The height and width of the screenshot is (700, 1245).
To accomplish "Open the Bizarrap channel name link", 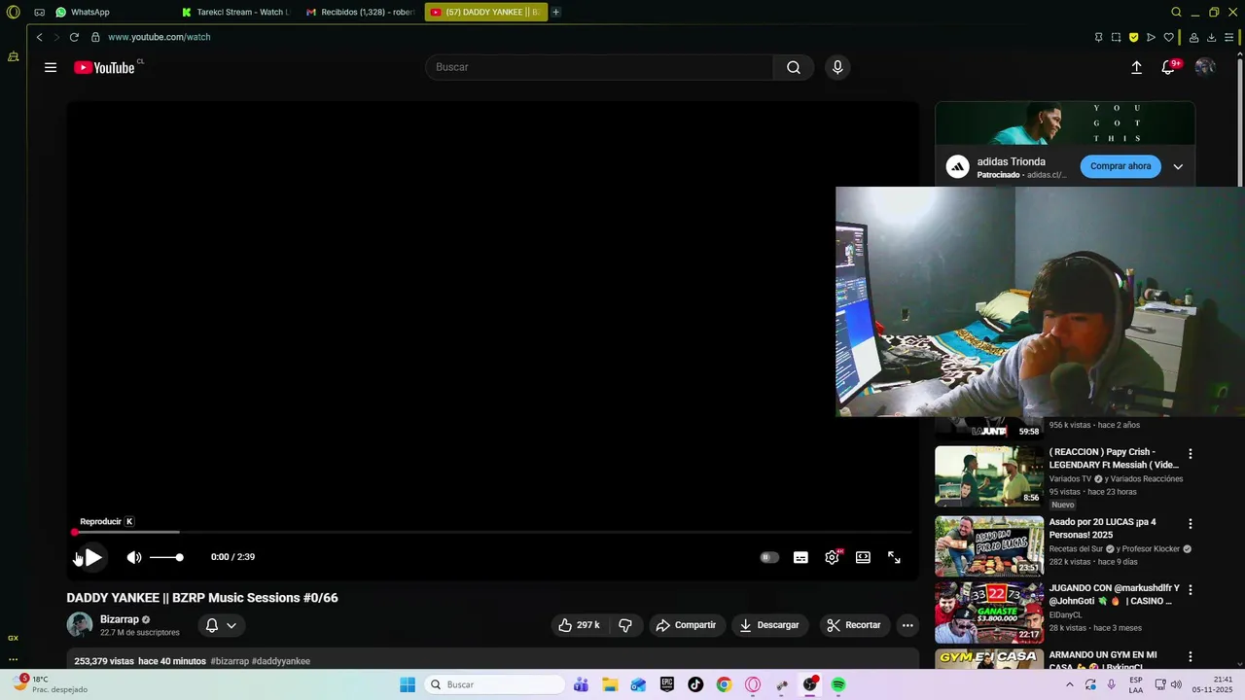I will pyautogui.click(x=120, y=619).
